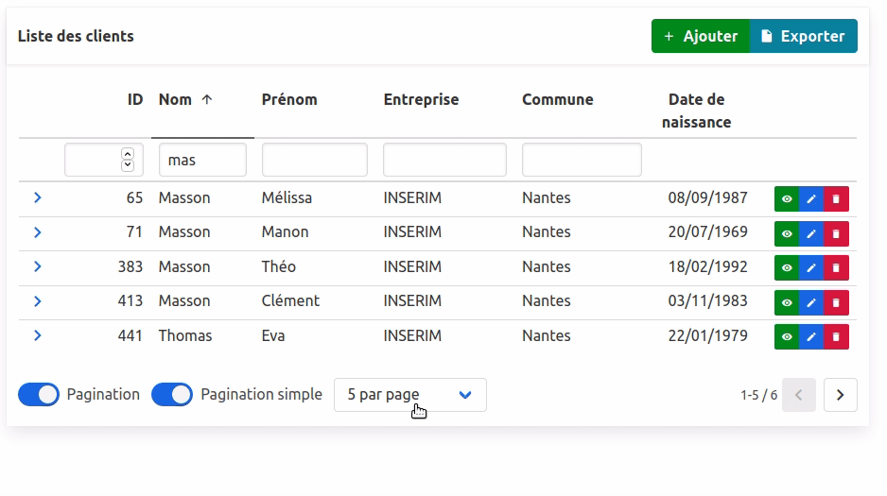Sort by the Prénom column header
This screenshot has height=496, width=887.
coord(289,99)
